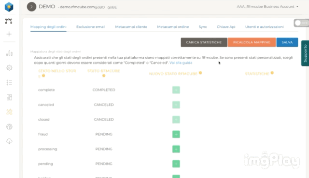Click info dot next to Stato nello store
Image resolution: width=309 pixels, height=178 pixels.
tap(43, 76)
